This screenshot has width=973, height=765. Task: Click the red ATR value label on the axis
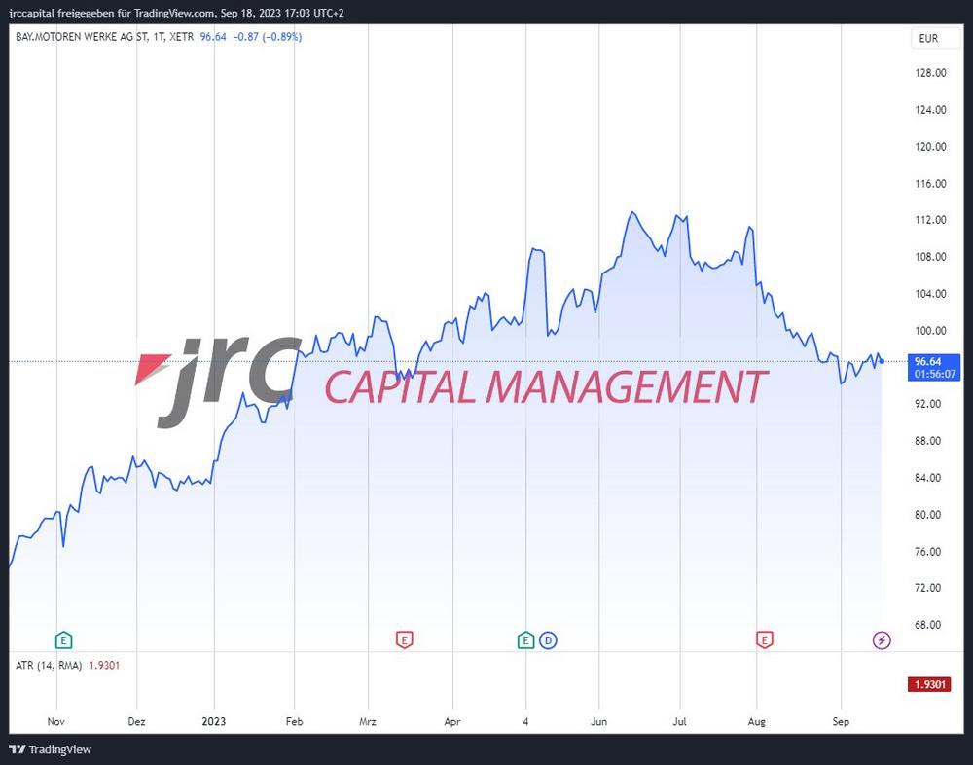(x=929, y=684)
